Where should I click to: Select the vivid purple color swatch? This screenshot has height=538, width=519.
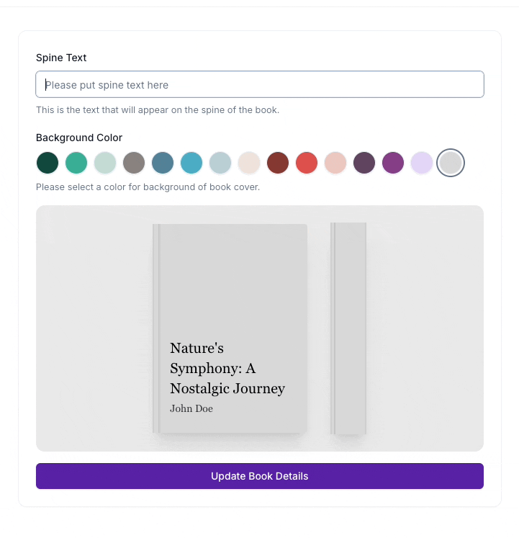[393, 163]
